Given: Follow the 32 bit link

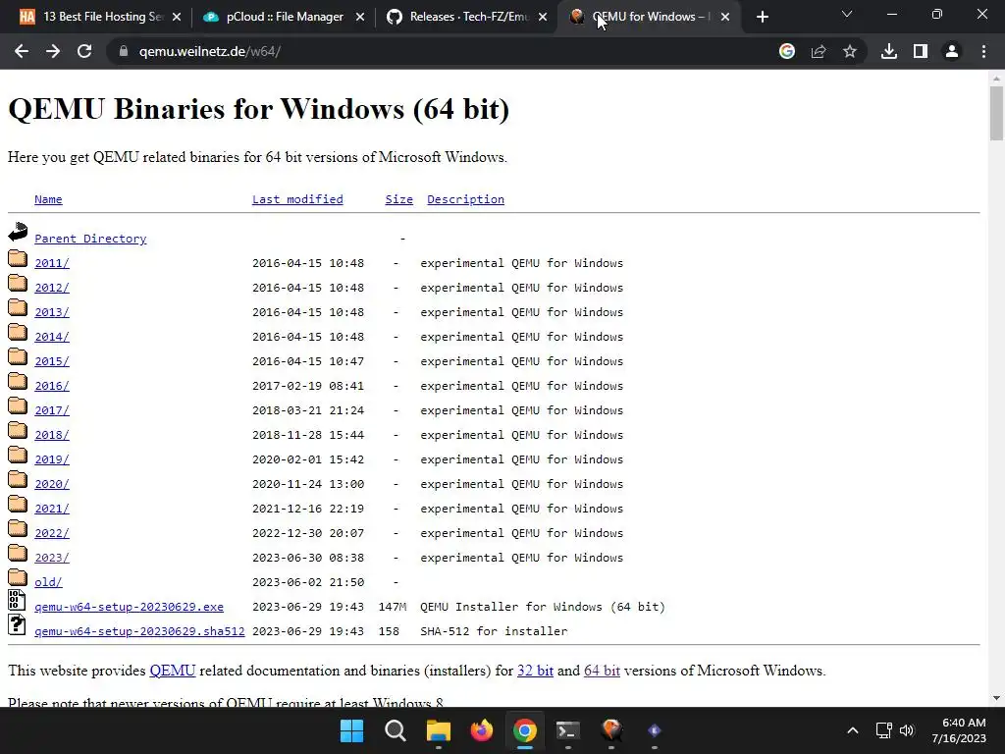Looking at the screenshot, I should pos(535,671).
